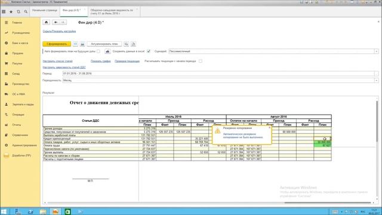Click the Home button on form toolbar
Viewport: 382px width, 215px height.
click(x=47, y=22)
